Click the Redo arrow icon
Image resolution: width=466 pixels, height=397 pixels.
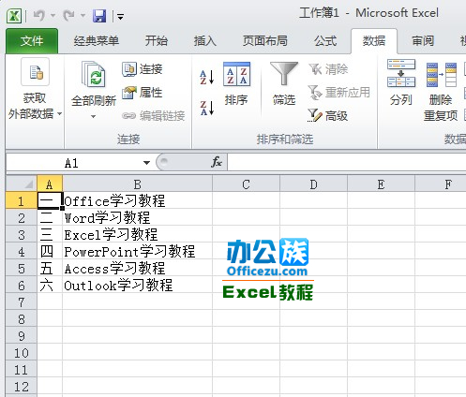(x=68, y=15)
